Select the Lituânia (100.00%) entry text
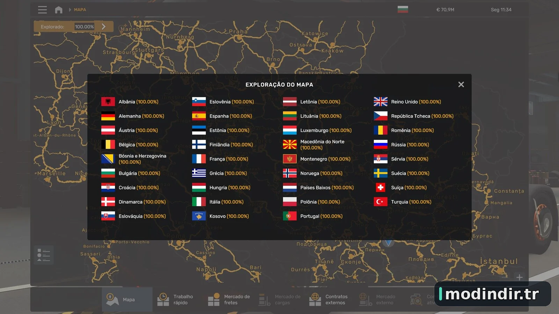 pos(321,116)
